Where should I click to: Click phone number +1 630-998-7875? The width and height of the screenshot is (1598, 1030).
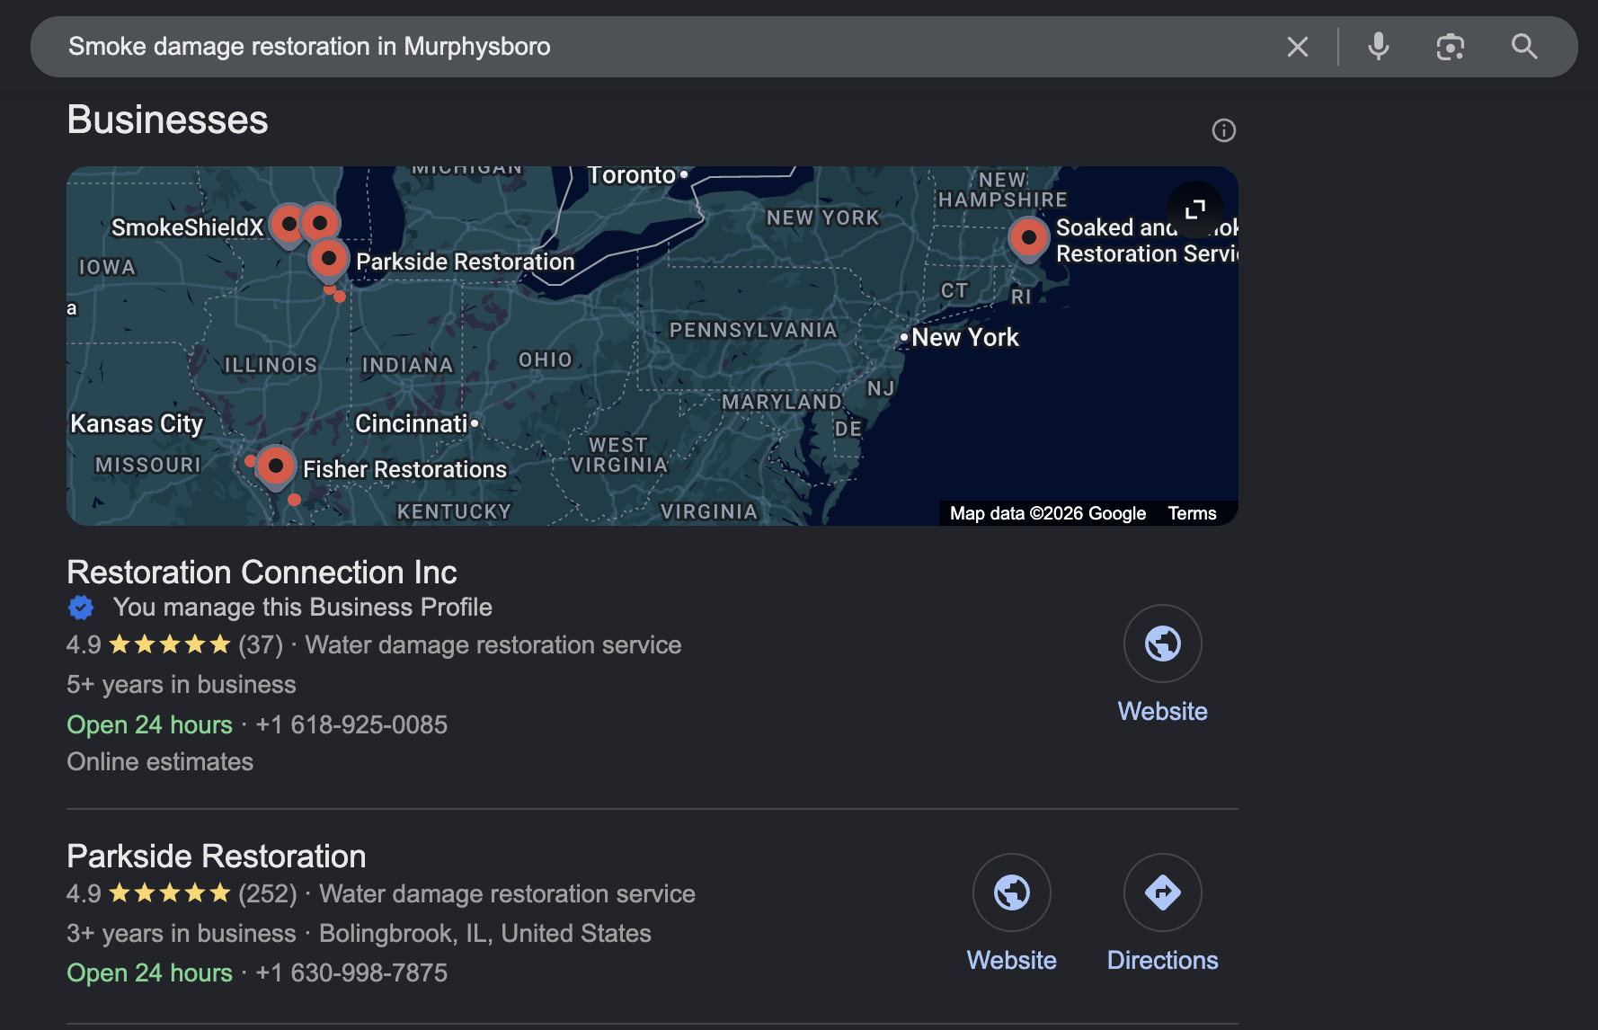pos(351,972)
